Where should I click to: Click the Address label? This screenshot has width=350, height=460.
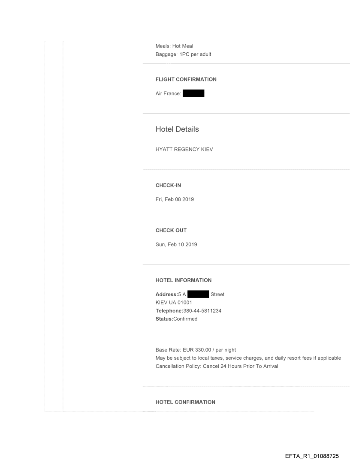[166, 295]
